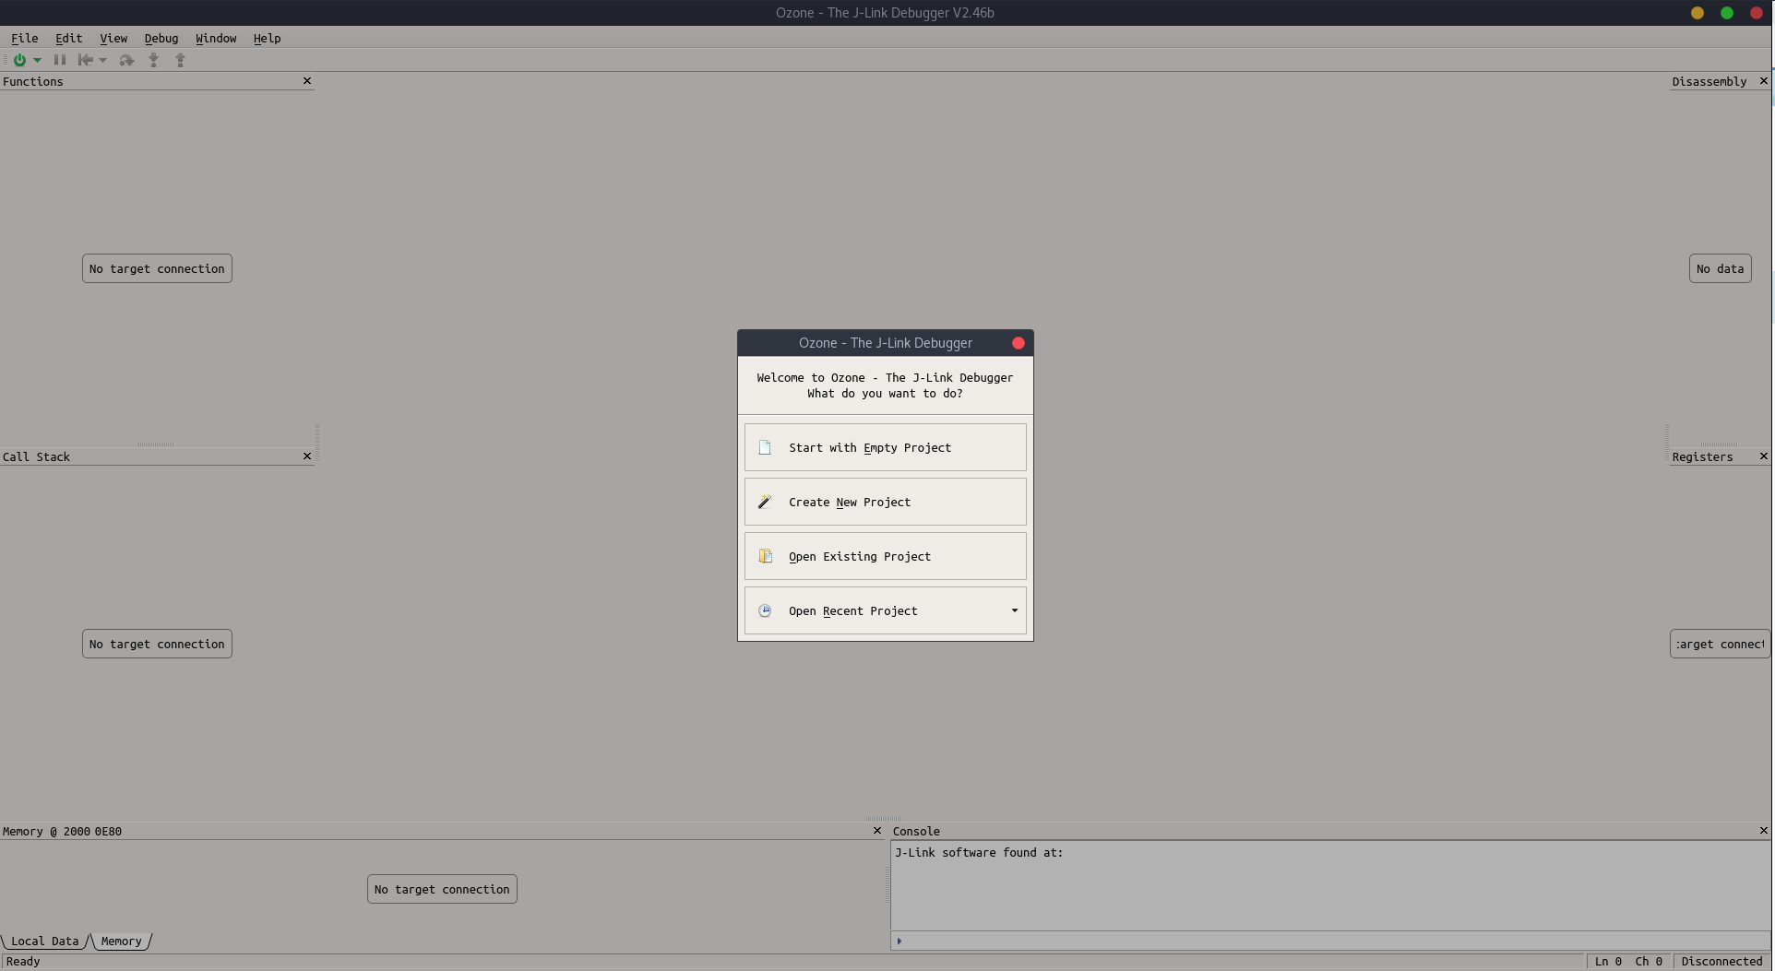Click the green Start Debug power icon
The image size is (1775, 971).
pos(19,60)
